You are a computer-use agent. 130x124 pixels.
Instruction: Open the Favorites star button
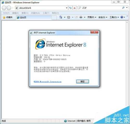pyautogui.click(x=8, y=17)
